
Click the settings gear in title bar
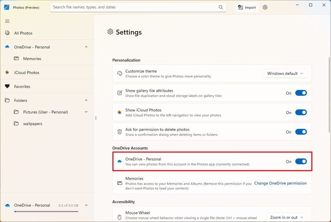265,8
